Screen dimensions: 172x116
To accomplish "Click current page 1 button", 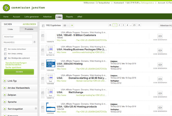I will (115, 25).
